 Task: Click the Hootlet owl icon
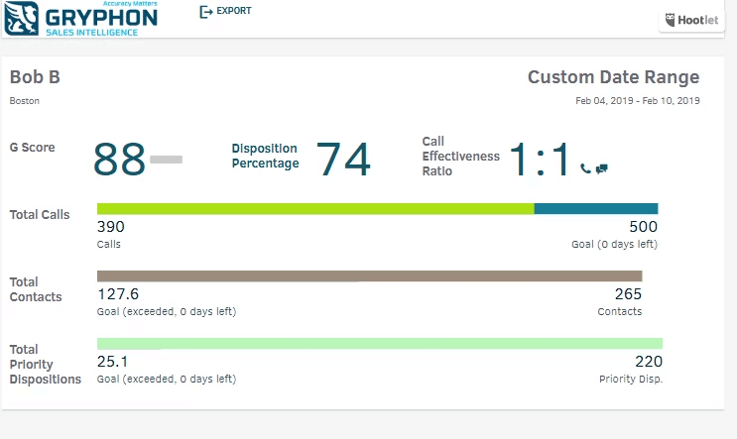[x=671, y=20]
